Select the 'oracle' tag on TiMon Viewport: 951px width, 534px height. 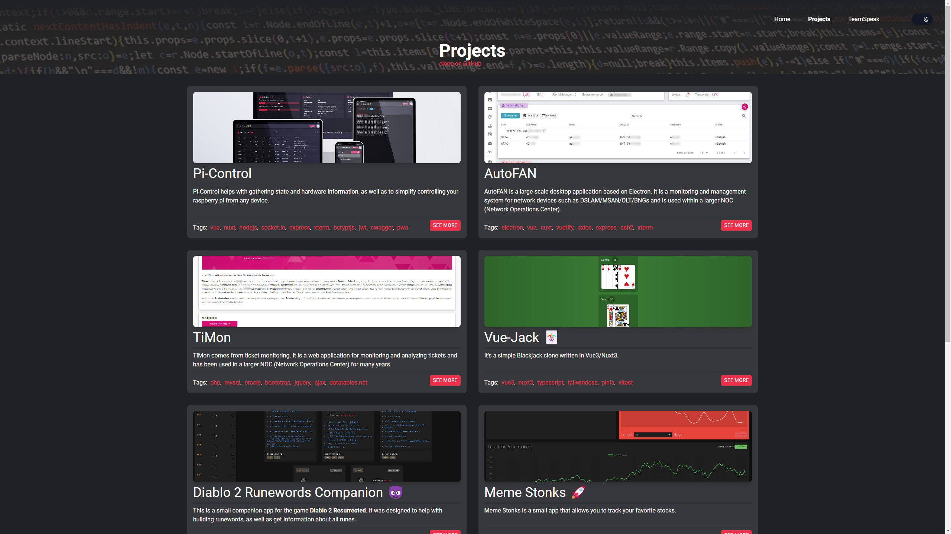(252, 383)
